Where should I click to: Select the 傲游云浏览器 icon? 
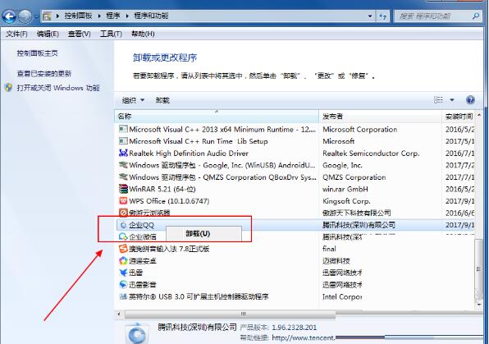123,213
